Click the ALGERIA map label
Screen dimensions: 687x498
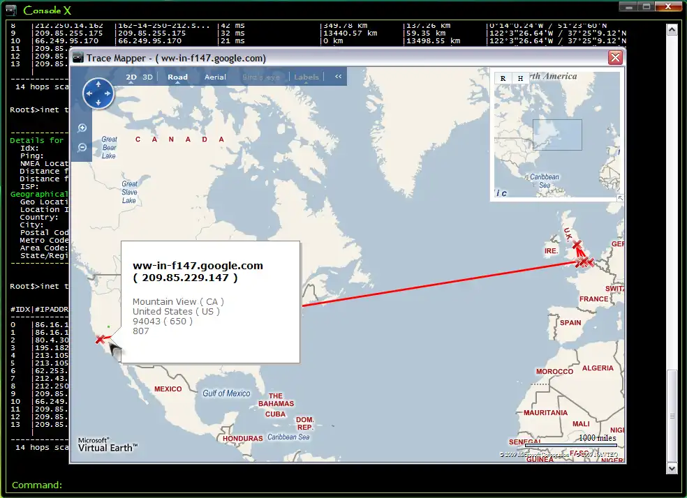598,368
